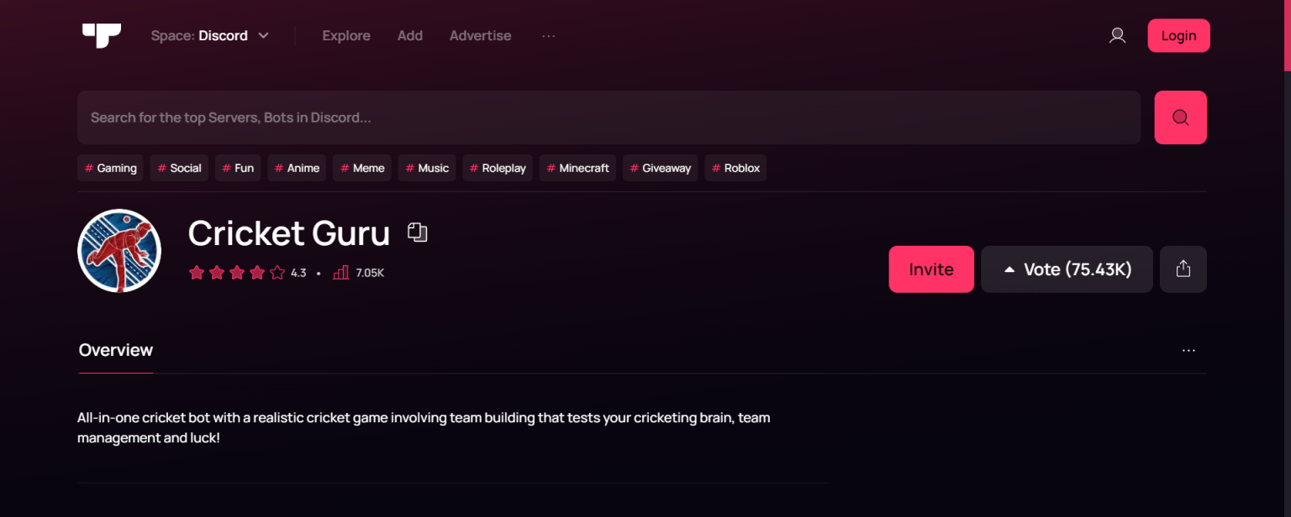Invite Cricket Guru to a server
Screen dimensions: 1291x517
point(931,269)
